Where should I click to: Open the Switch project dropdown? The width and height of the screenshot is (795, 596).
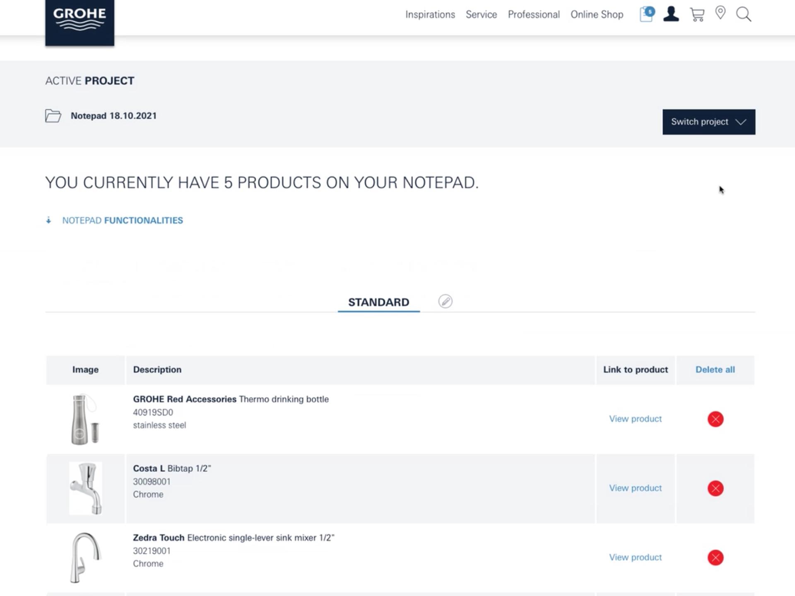point(708,122)
